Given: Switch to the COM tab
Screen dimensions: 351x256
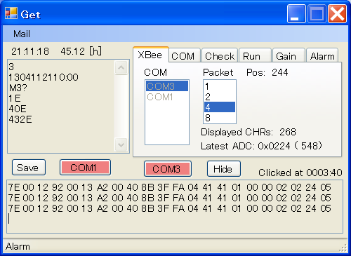Looking at the screenshot, I should [x=184, y=55].
